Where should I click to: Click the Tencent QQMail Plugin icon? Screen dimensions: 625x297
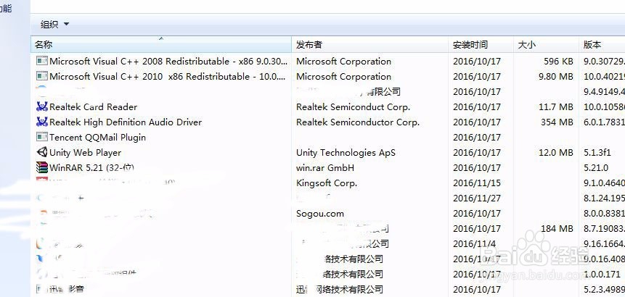click(x=42, y=137)
